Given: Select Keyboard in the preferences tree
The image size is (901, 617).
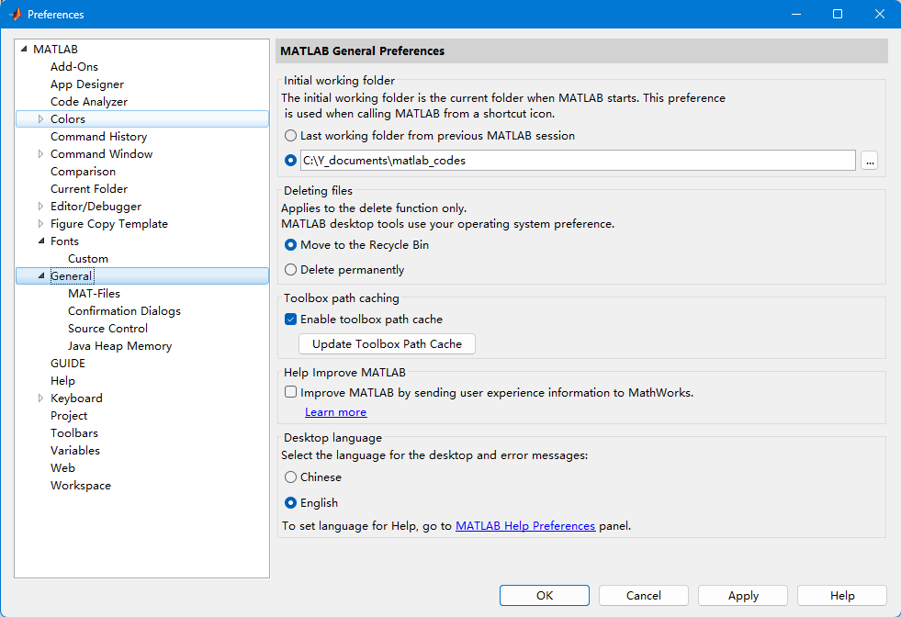Looking at the screenshot, I should pos(76,398).
